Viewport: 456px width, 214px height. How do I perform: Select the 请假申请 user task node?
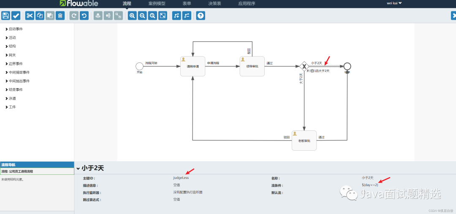coord(193,66)
